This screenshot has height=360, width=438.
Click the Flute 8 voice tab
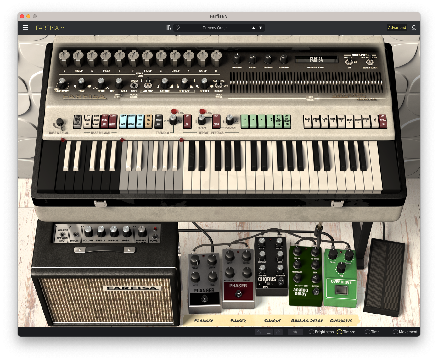tap(324, 121)
